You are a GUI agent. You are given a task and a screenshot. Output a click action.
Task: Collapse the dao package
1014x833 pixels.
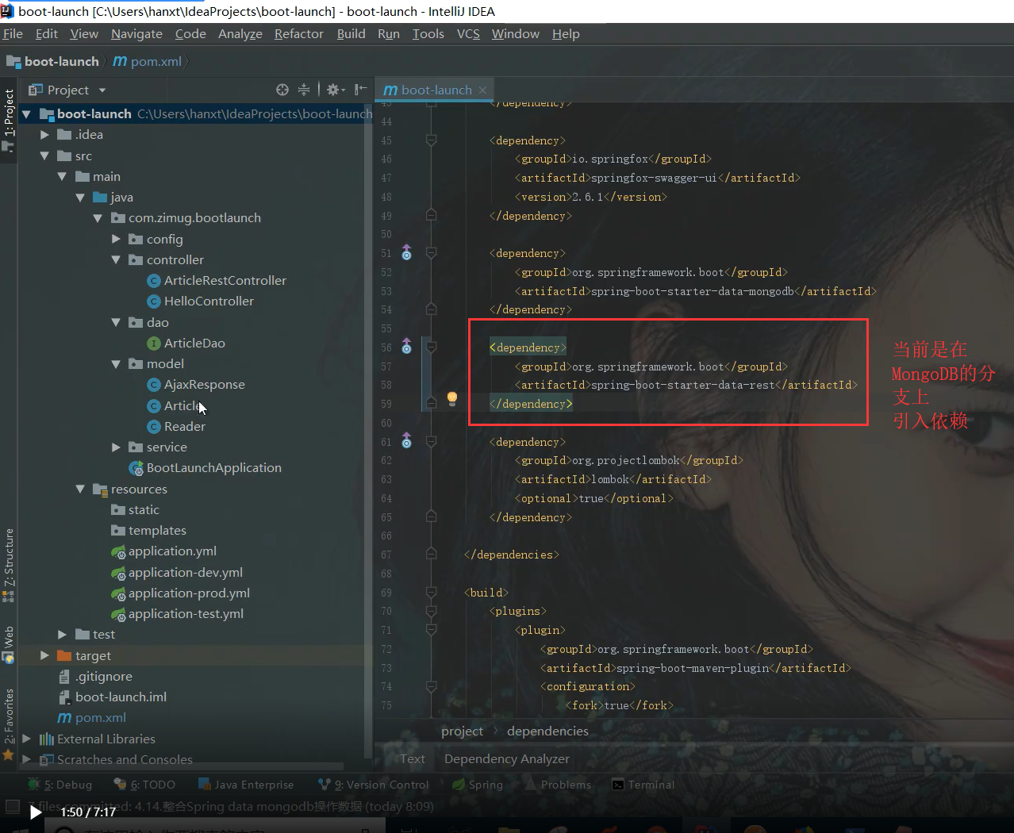tap(116, 322)
